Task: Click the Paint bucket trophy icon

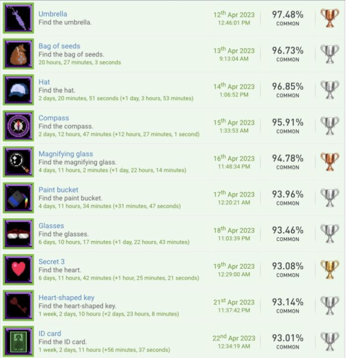Action: click(x=18, y=198)
